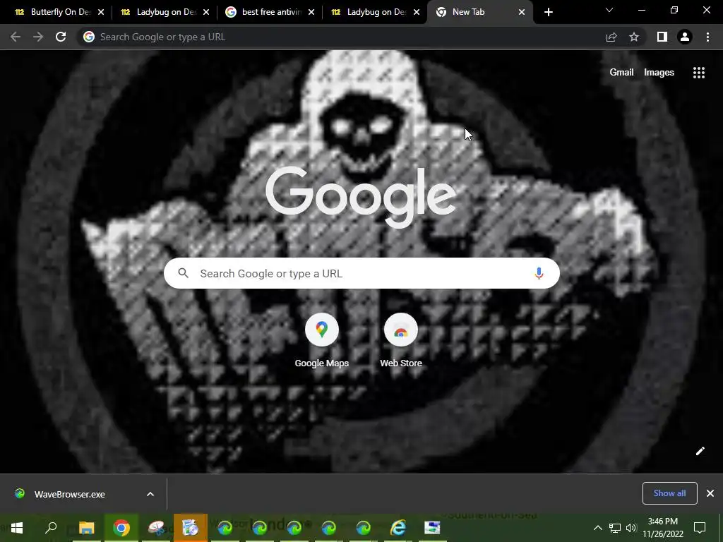Image resolution: width=723 pixels, height=542 pixels.
Task: Click the forward navigation arrow
Action: pyautogui.click(x=38, y=37)
